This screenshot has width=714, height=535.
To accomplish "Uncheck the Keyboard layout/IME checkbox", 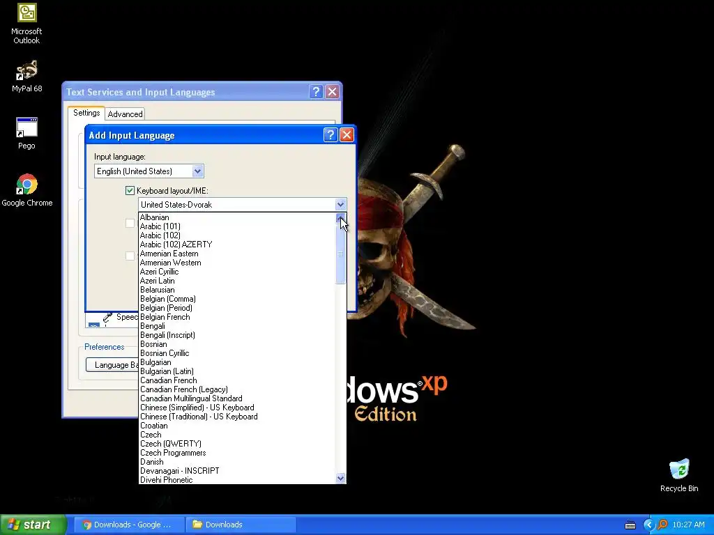I will tap(130, 191).
